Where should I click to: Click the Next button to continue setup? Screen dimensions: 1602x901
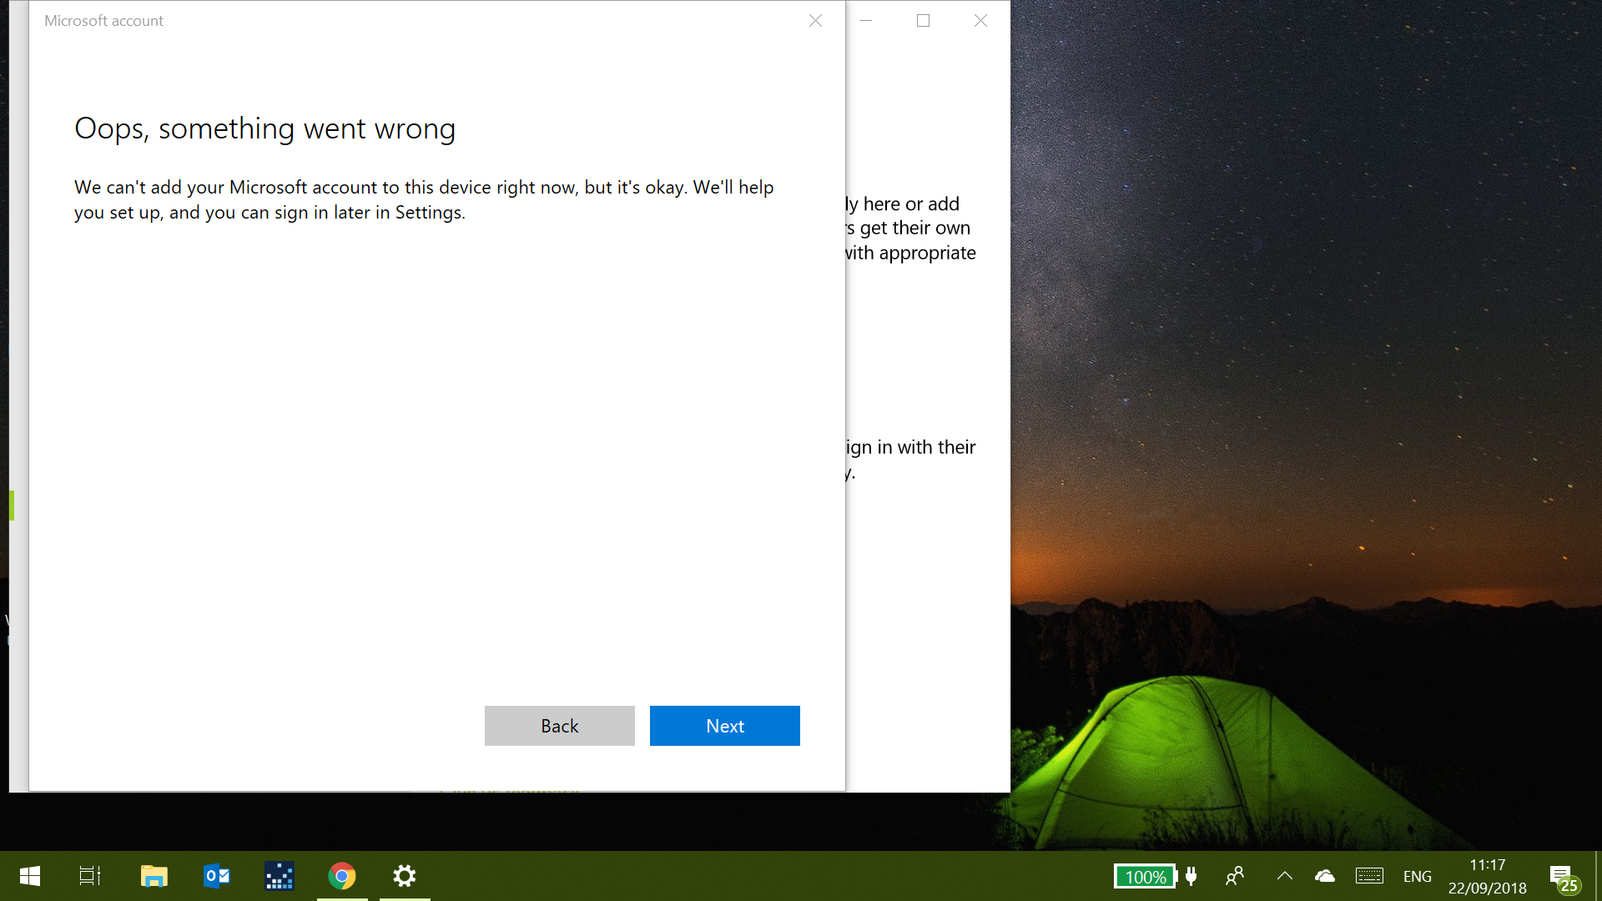click(x=725, y=725)
